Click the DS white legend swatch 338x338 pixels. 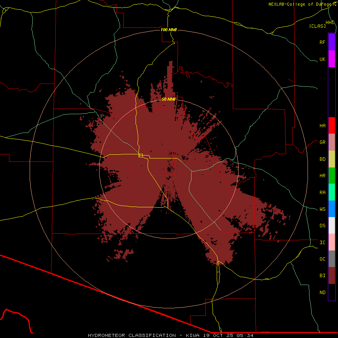point(332,225)
